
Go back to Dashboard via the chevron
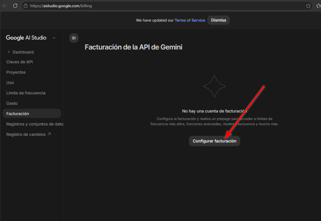[x=9, y=52]
